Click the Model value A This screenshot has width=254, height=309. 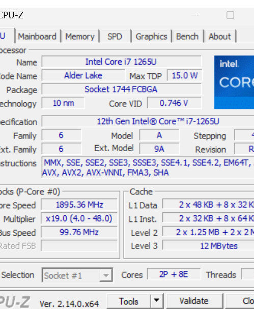[159, 135]
